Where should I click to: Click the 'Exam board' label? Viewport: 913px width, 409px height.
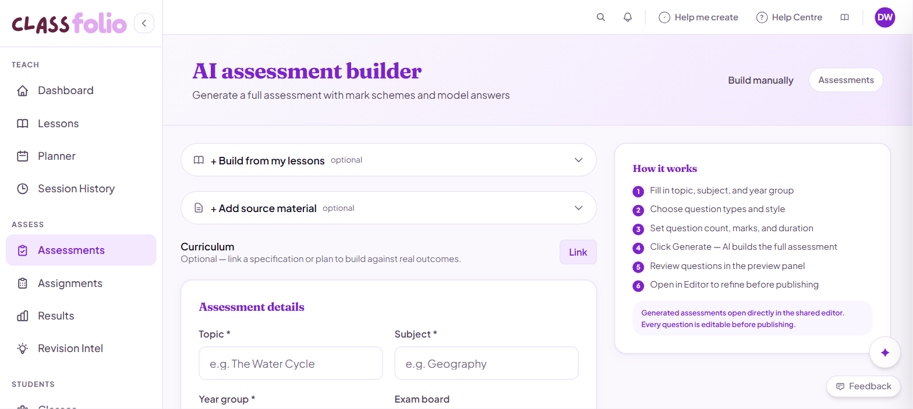[422, 399]
